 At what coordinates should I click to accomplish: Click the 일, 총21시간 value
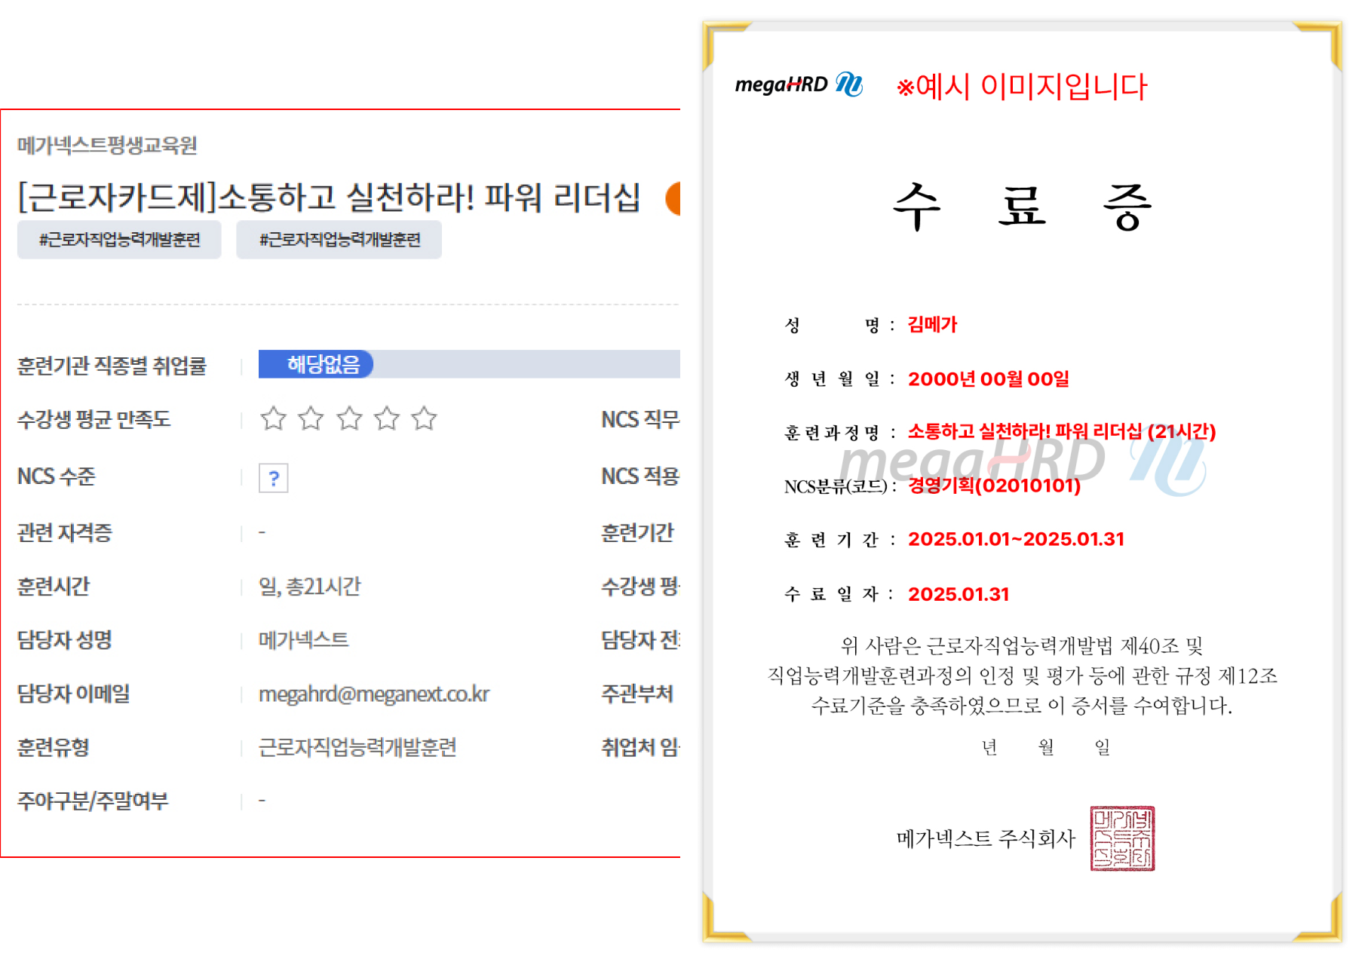click(x=310, y=587)
